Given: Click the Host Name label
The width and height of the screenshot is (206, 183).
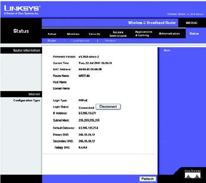Looking at the screenshot, I should (x=60, y=82).
